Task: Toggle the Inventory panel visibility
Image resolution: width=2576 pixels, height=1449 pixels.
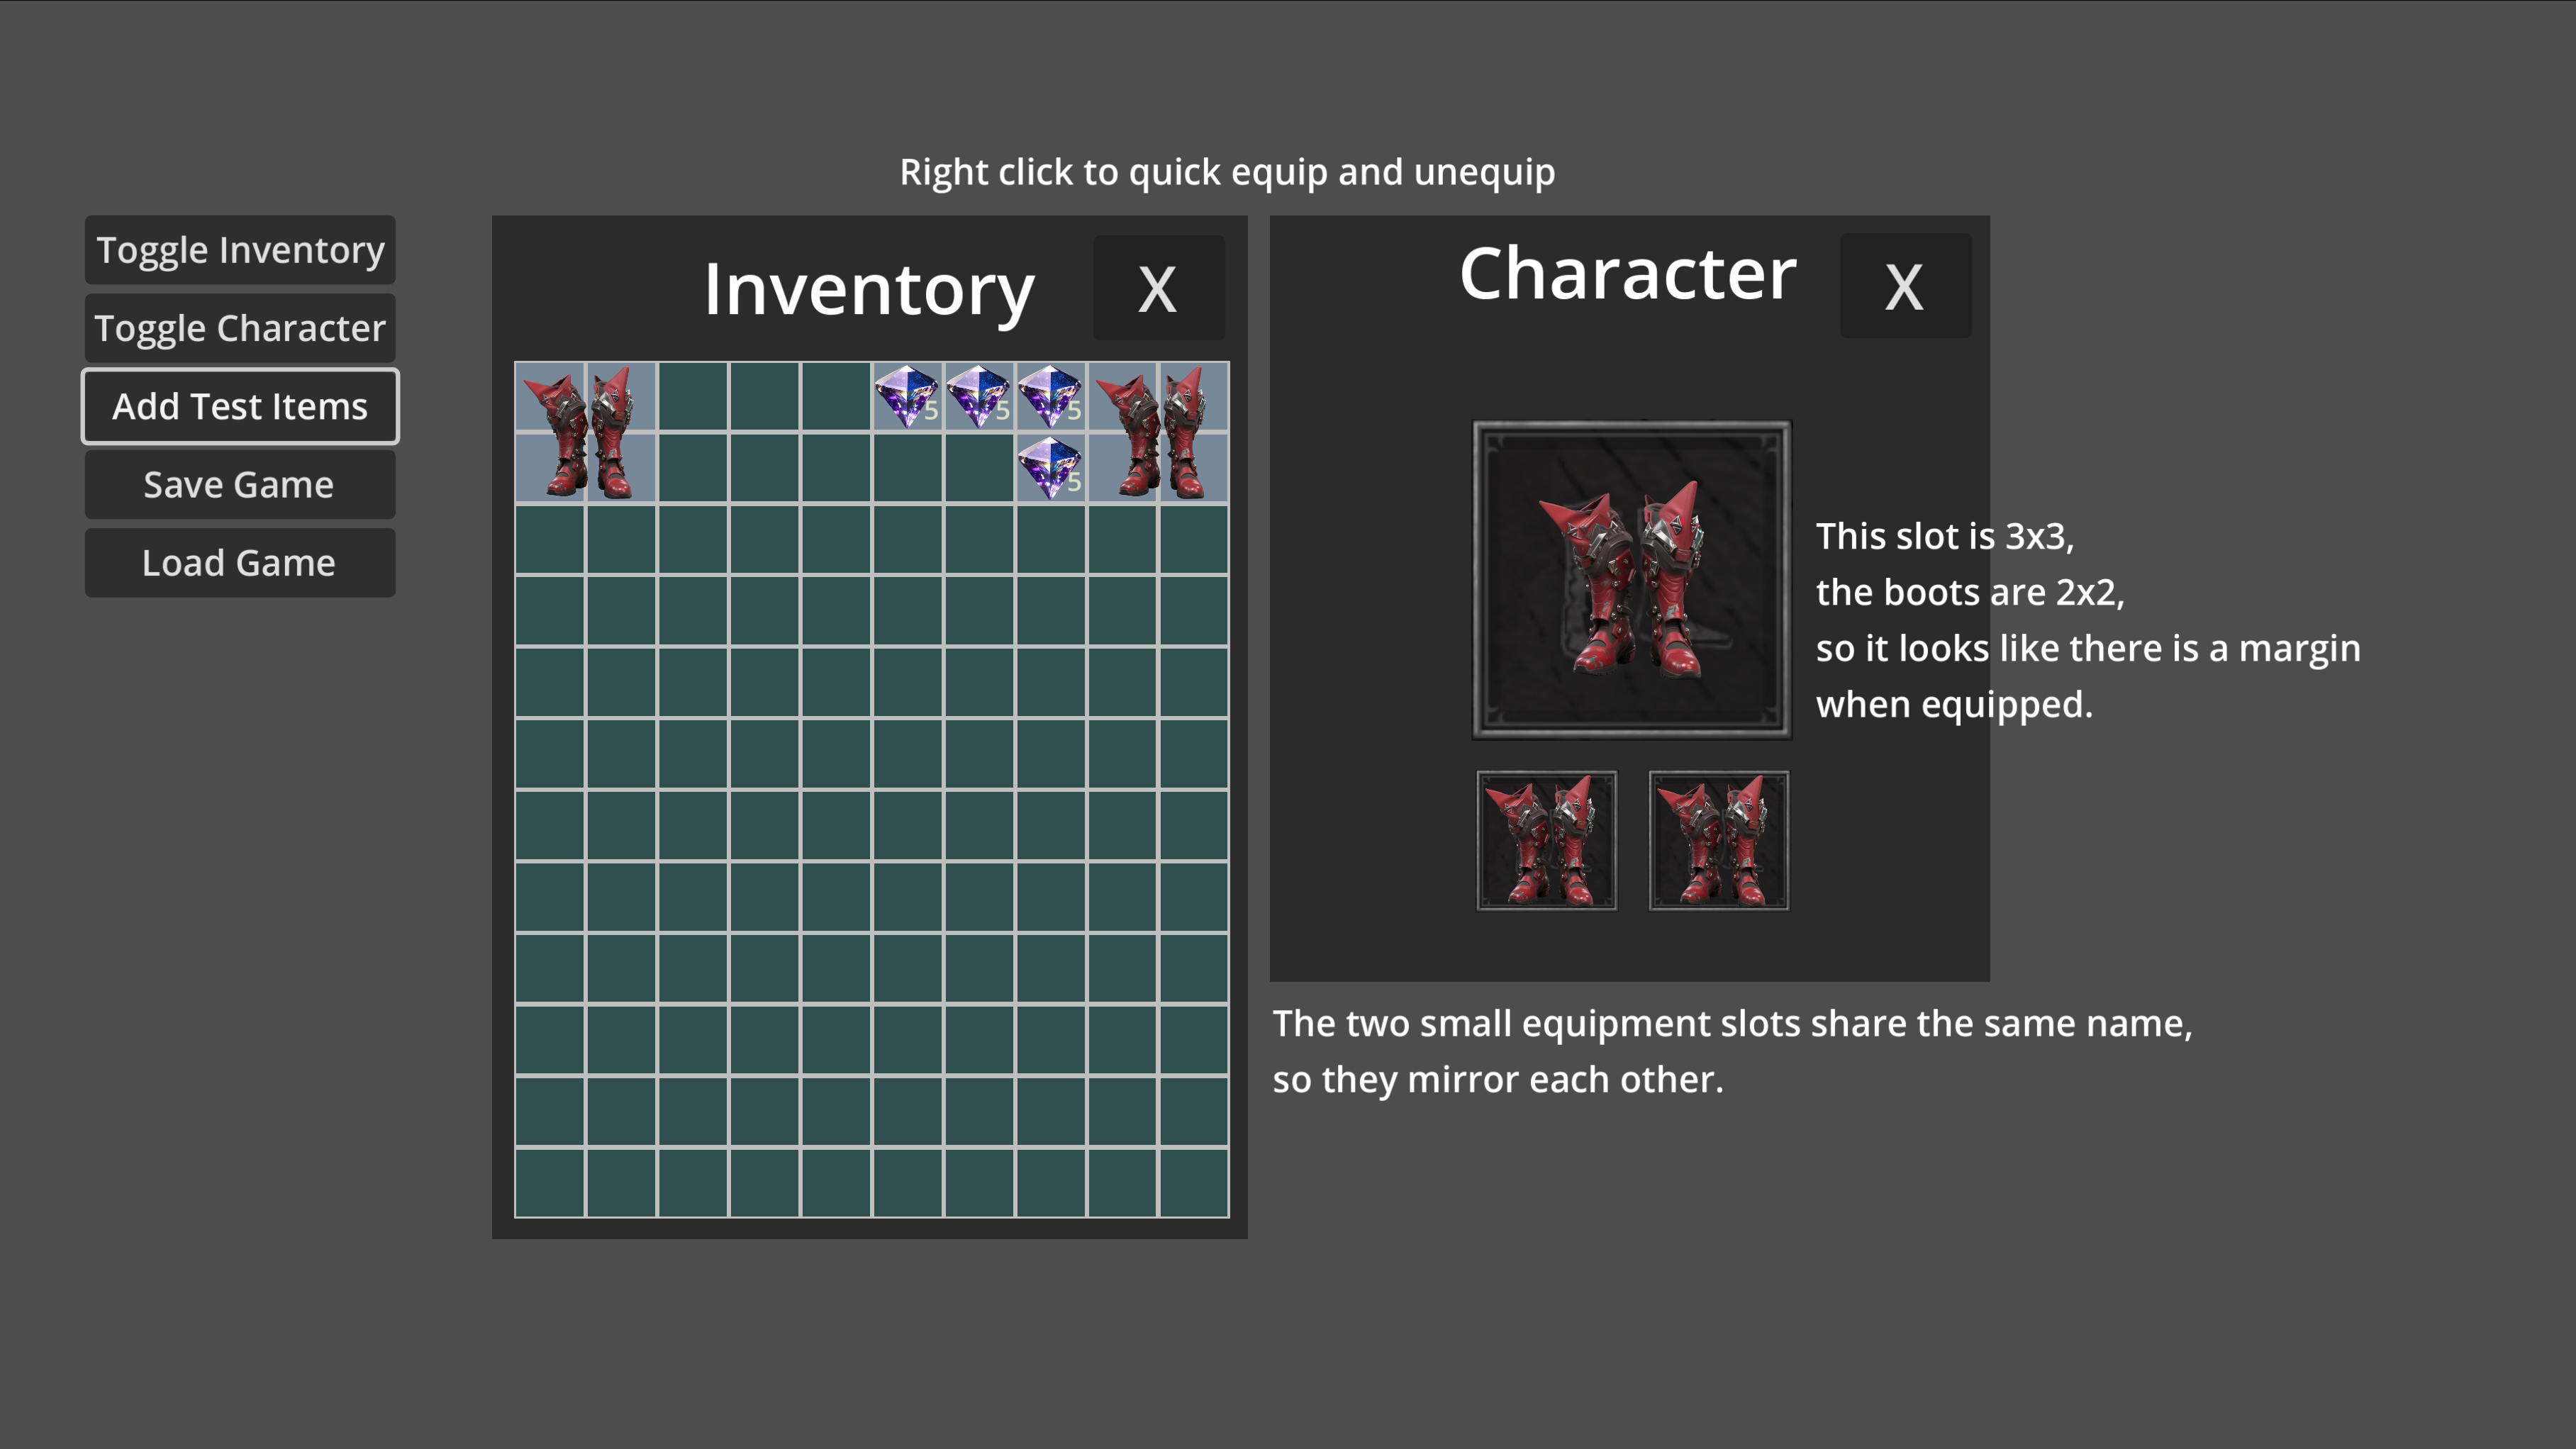Action: (240, 250)
